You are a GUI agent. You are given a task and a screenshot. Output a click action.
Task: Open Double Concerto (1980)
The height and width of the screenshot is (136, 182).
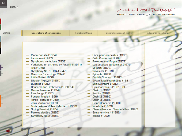(107, 77)
